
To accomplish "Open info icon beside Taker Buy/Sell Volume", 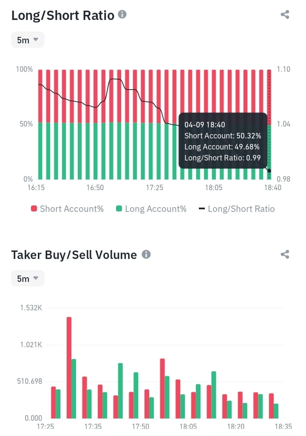I will tap(146, 254).
